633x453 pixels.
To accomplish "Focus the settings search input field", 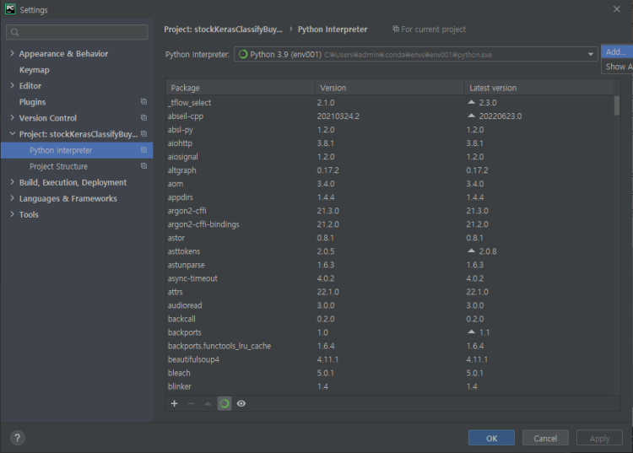I will pyautogui.click(x=77, y=32).
